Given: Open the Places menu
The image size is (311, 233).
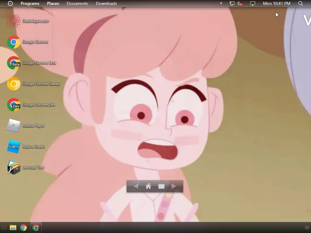Looking at the screenshot, I should tap(53, 3).
